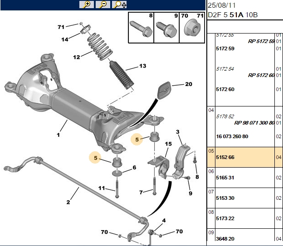The height and width of the screenshot is (246, 283).
Task: Click the right label 70 at bottom
Action: point(179,231)
